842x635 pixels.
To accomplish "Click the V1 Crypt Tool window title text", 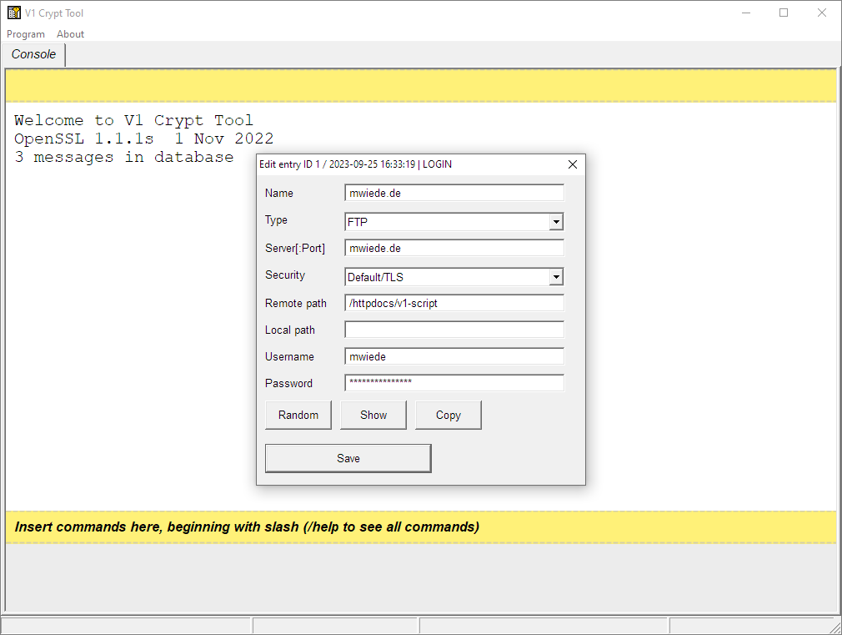I will click(54, 13).
